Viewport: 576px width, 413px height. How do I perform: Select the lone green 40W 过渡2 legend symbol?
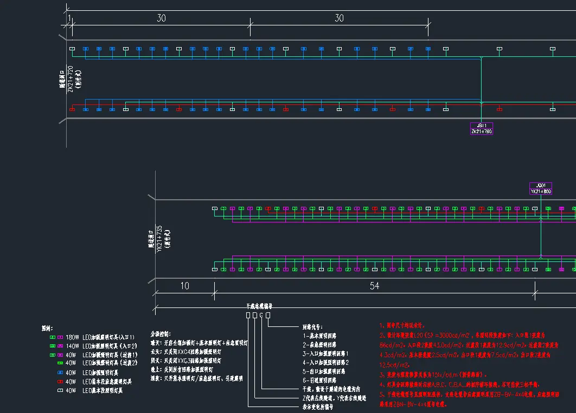click(60, 363)
